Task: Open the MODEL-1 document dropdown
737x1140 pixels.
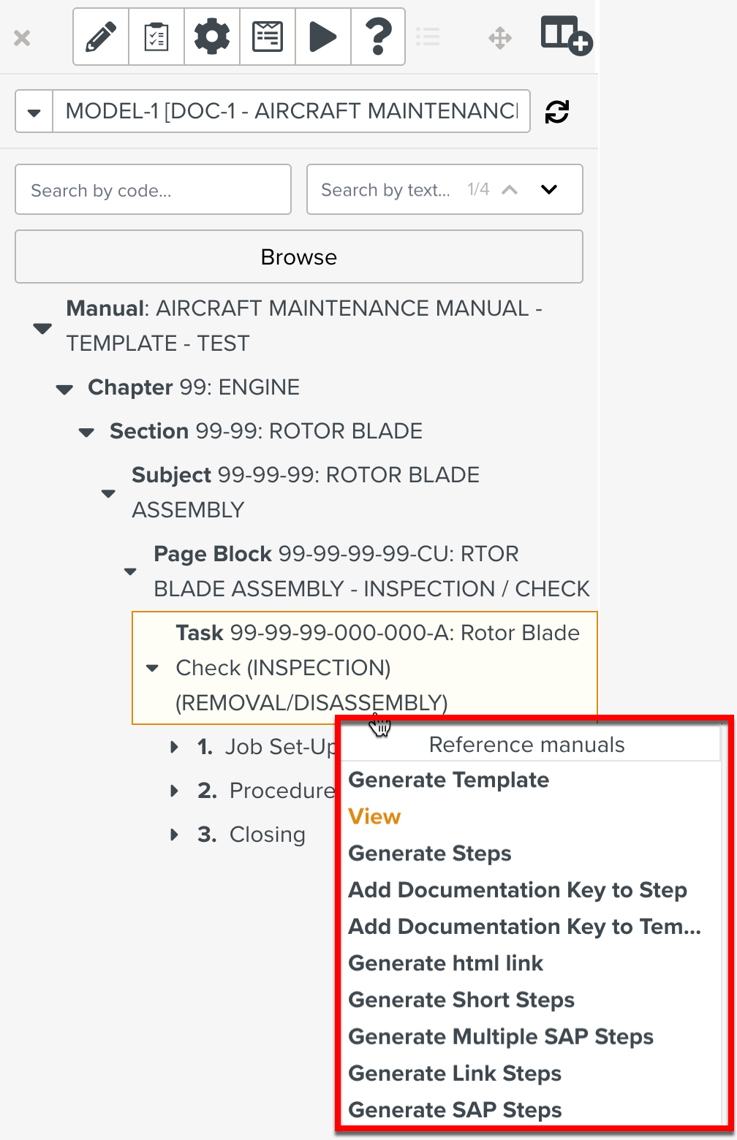Action: pyautogui.click(x=34, y=111)
